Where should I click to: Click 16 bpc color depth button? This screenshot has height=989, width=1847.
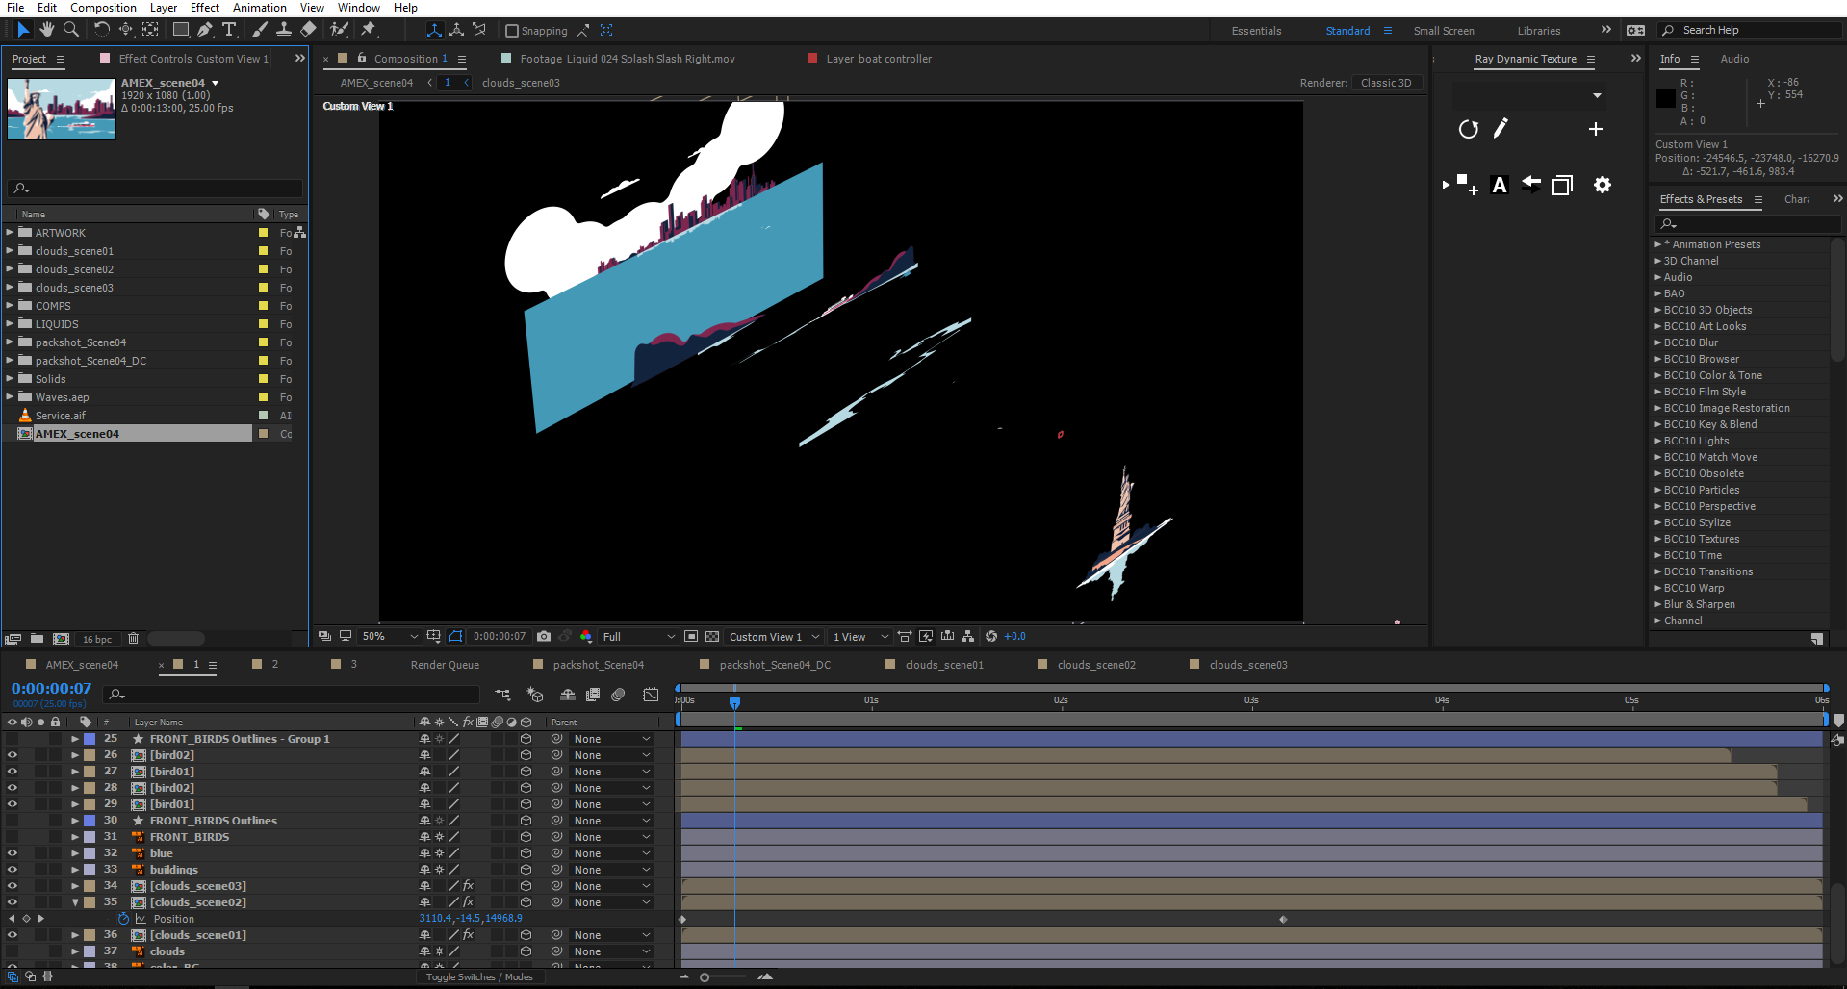[x=96, y=639]
